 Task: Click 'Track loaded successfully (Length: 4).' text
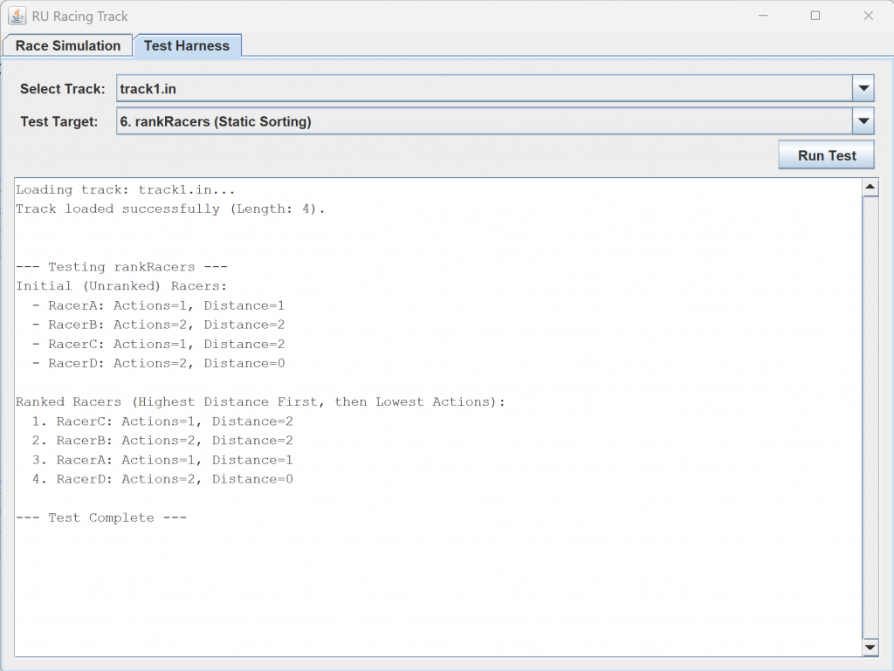pos(170,209)
